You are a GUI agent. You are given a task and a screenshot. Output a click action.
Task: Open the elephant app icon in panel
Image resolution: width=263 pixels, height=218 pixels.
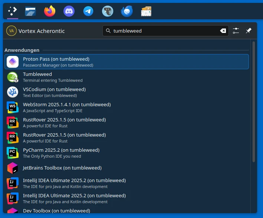pyautogui.click(x=108, y=11)
